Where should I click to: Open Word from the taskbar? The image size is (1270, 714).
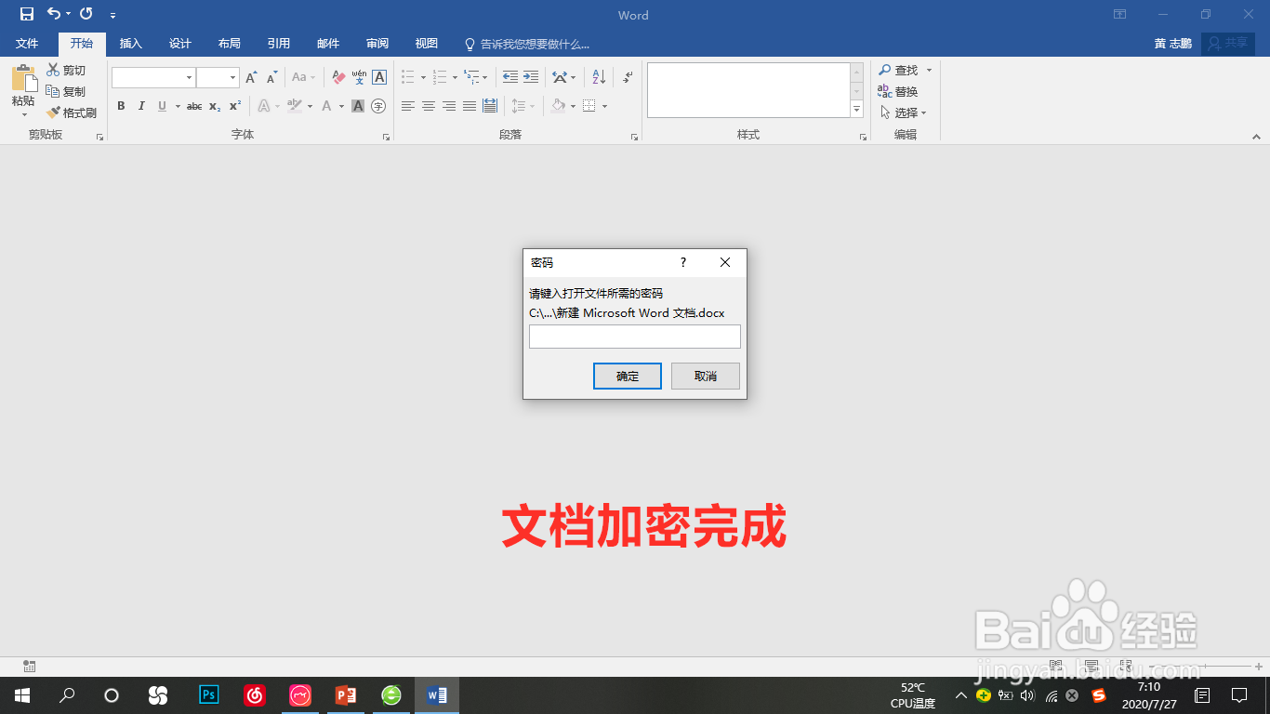pos(435,695)
